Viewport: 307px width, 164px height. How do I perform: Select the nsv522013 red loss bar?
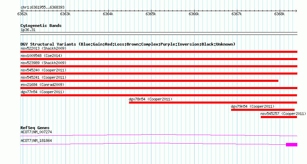159,52
